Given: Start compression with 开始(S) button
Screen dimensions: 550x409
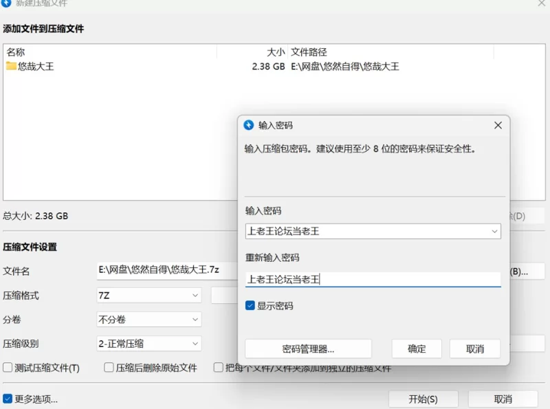Looking at the screenshot, I should (x=423, y=399).
